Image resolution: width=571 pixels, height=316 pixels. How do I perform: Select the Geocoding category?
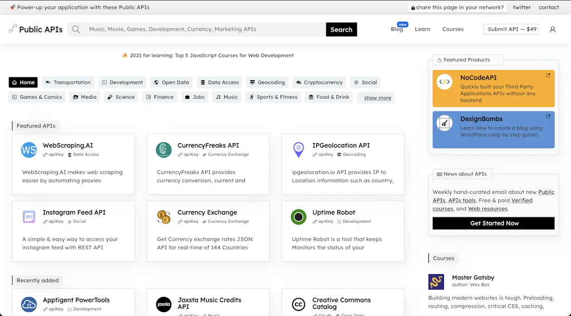click(x=267, y=82)
